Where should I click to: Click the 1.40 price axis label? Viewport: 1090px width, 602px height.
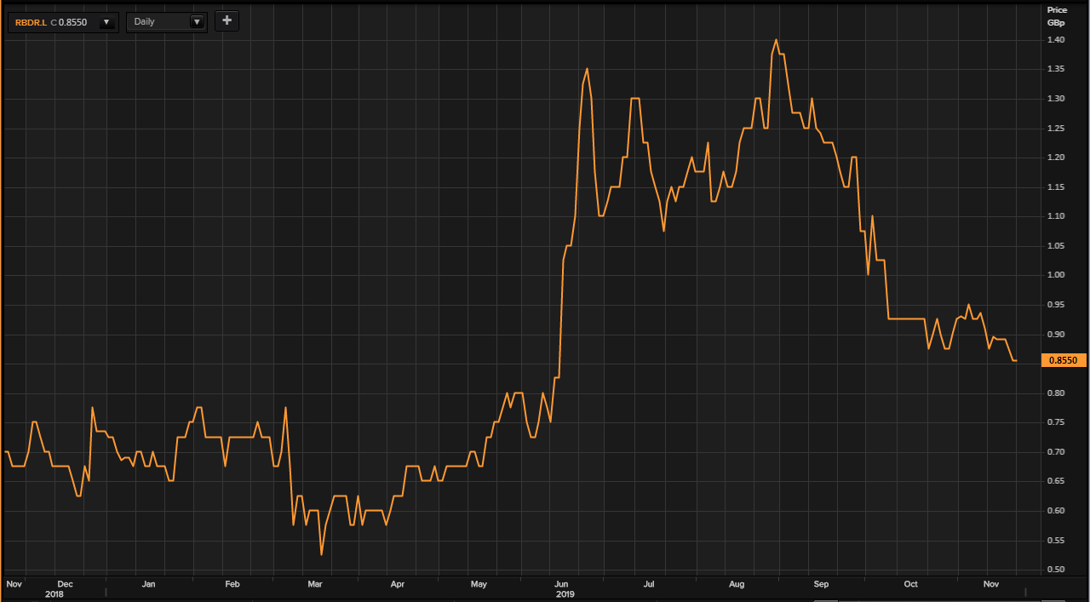tap(1057, 40)
